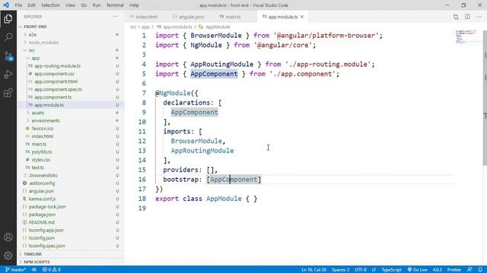Open the Help menu

tap(134, 5)
